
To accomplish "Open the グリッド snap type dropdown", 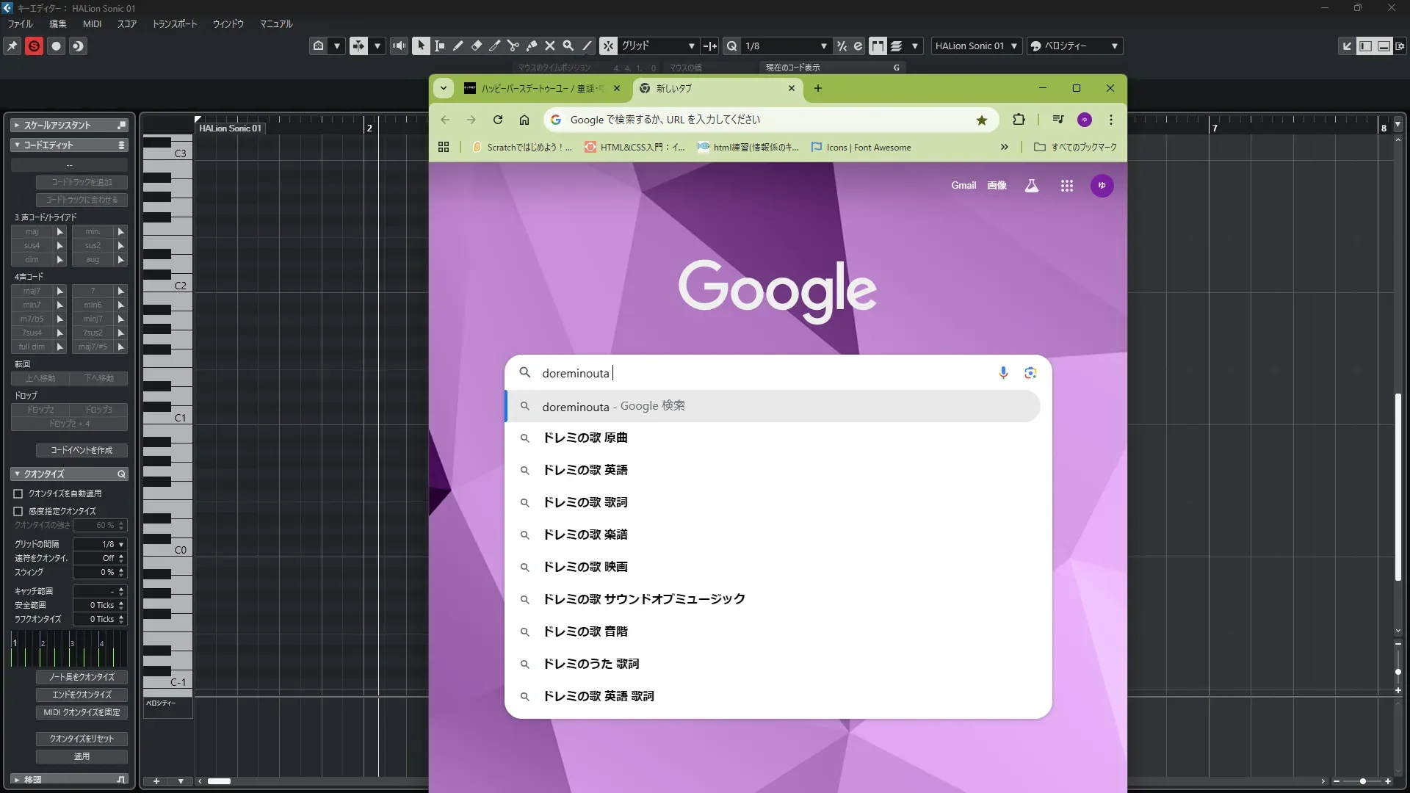I will coord(691,46).
